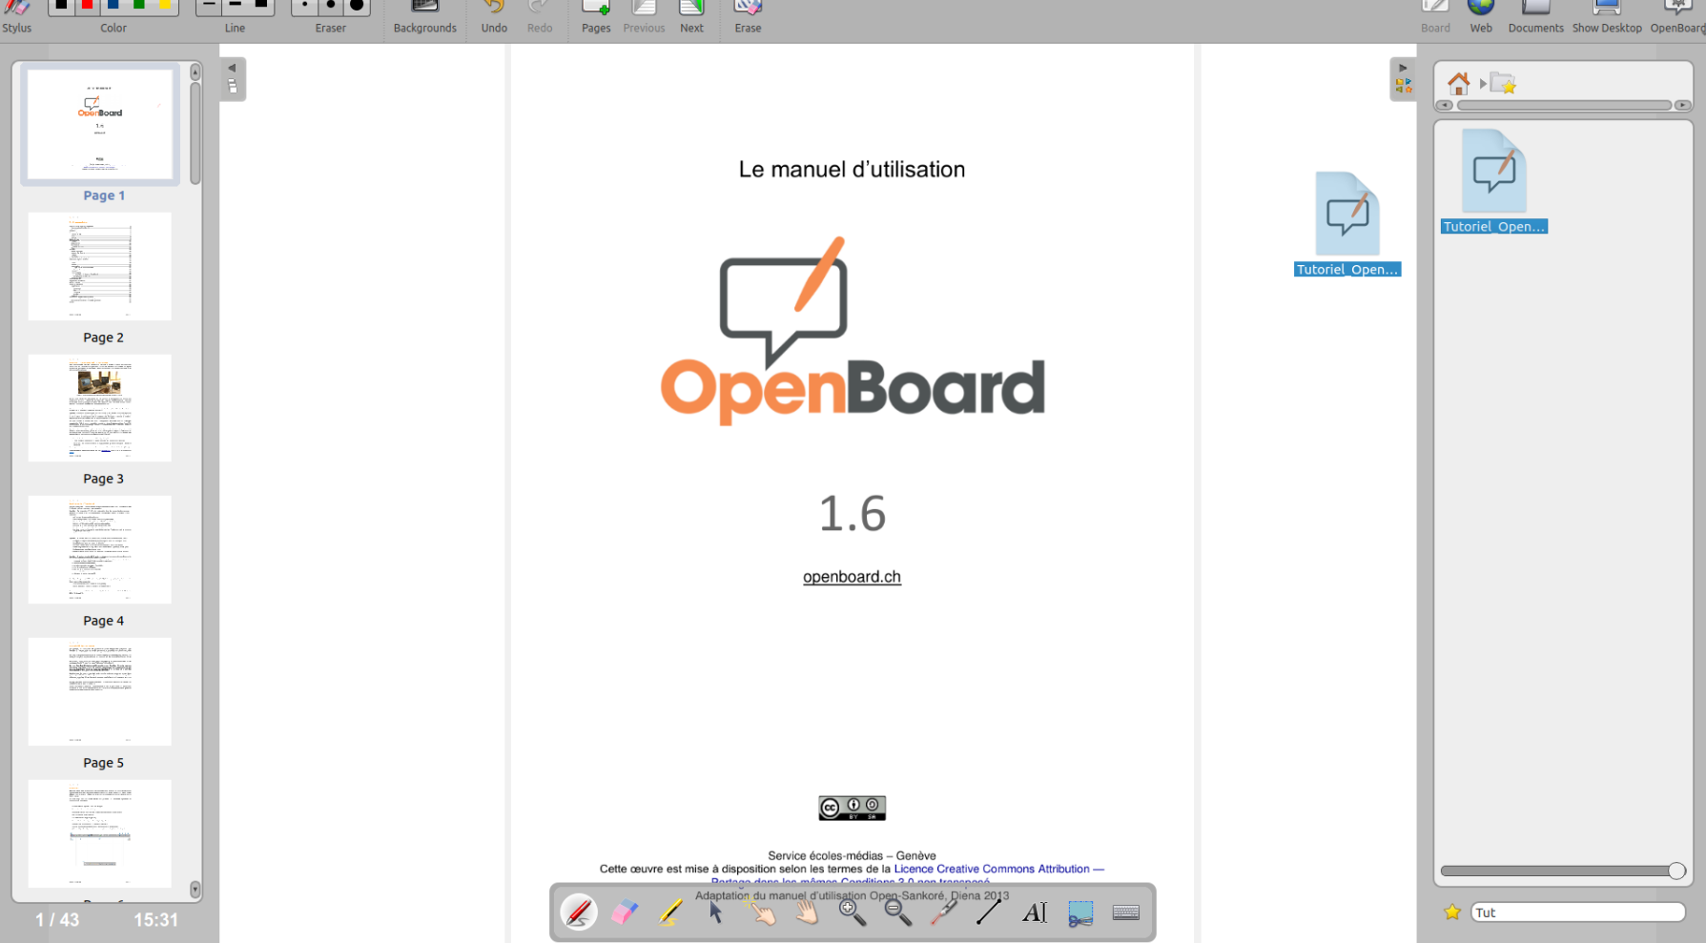Open Page 4 thumbnail
The height and width of the screenshot is (943, 1706).
click(x=100, y=549)
